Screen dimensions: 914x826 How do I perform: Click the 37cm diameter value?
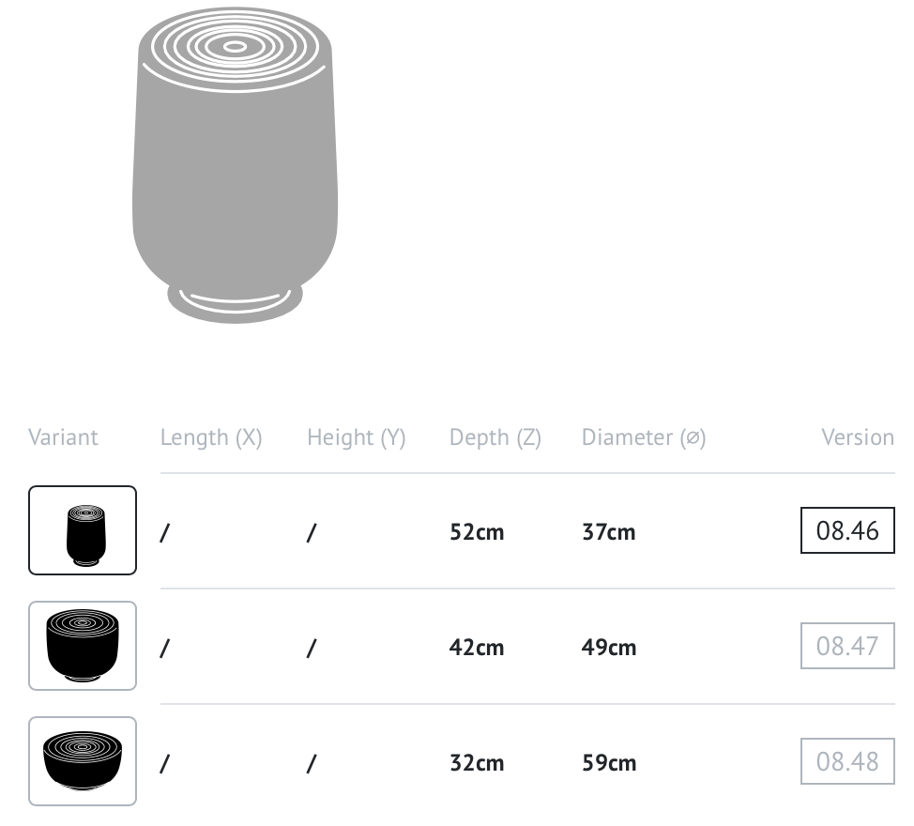pyautogui.click(x=609, y=531)
